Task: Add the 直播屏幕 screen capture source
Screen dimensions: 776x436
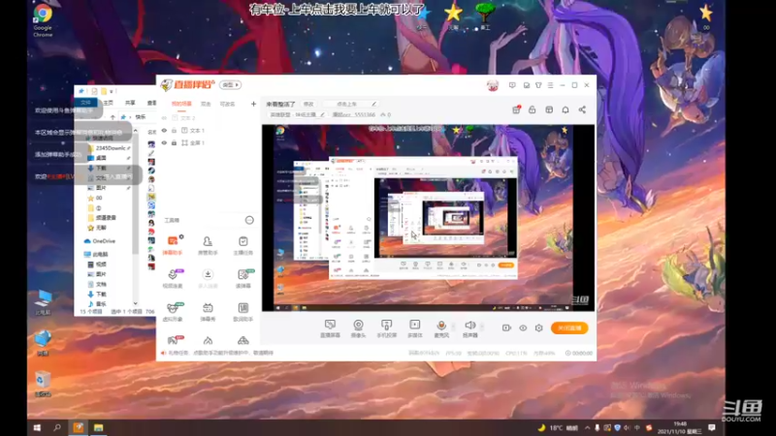Action: pos(330,327)
